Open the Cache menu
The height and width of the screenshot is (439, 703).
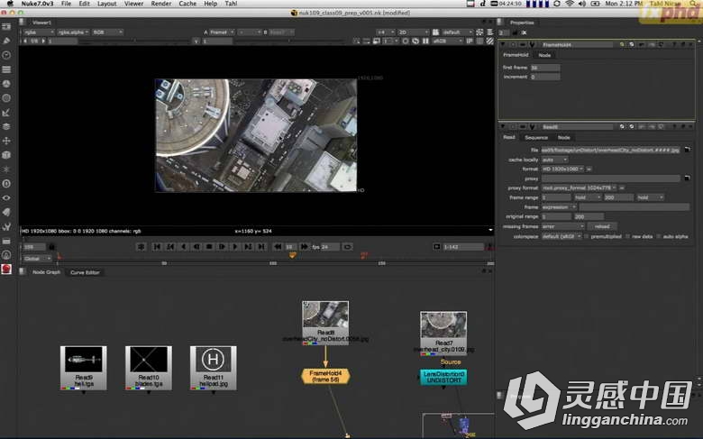pyautogui.click(x=187, y=4)
